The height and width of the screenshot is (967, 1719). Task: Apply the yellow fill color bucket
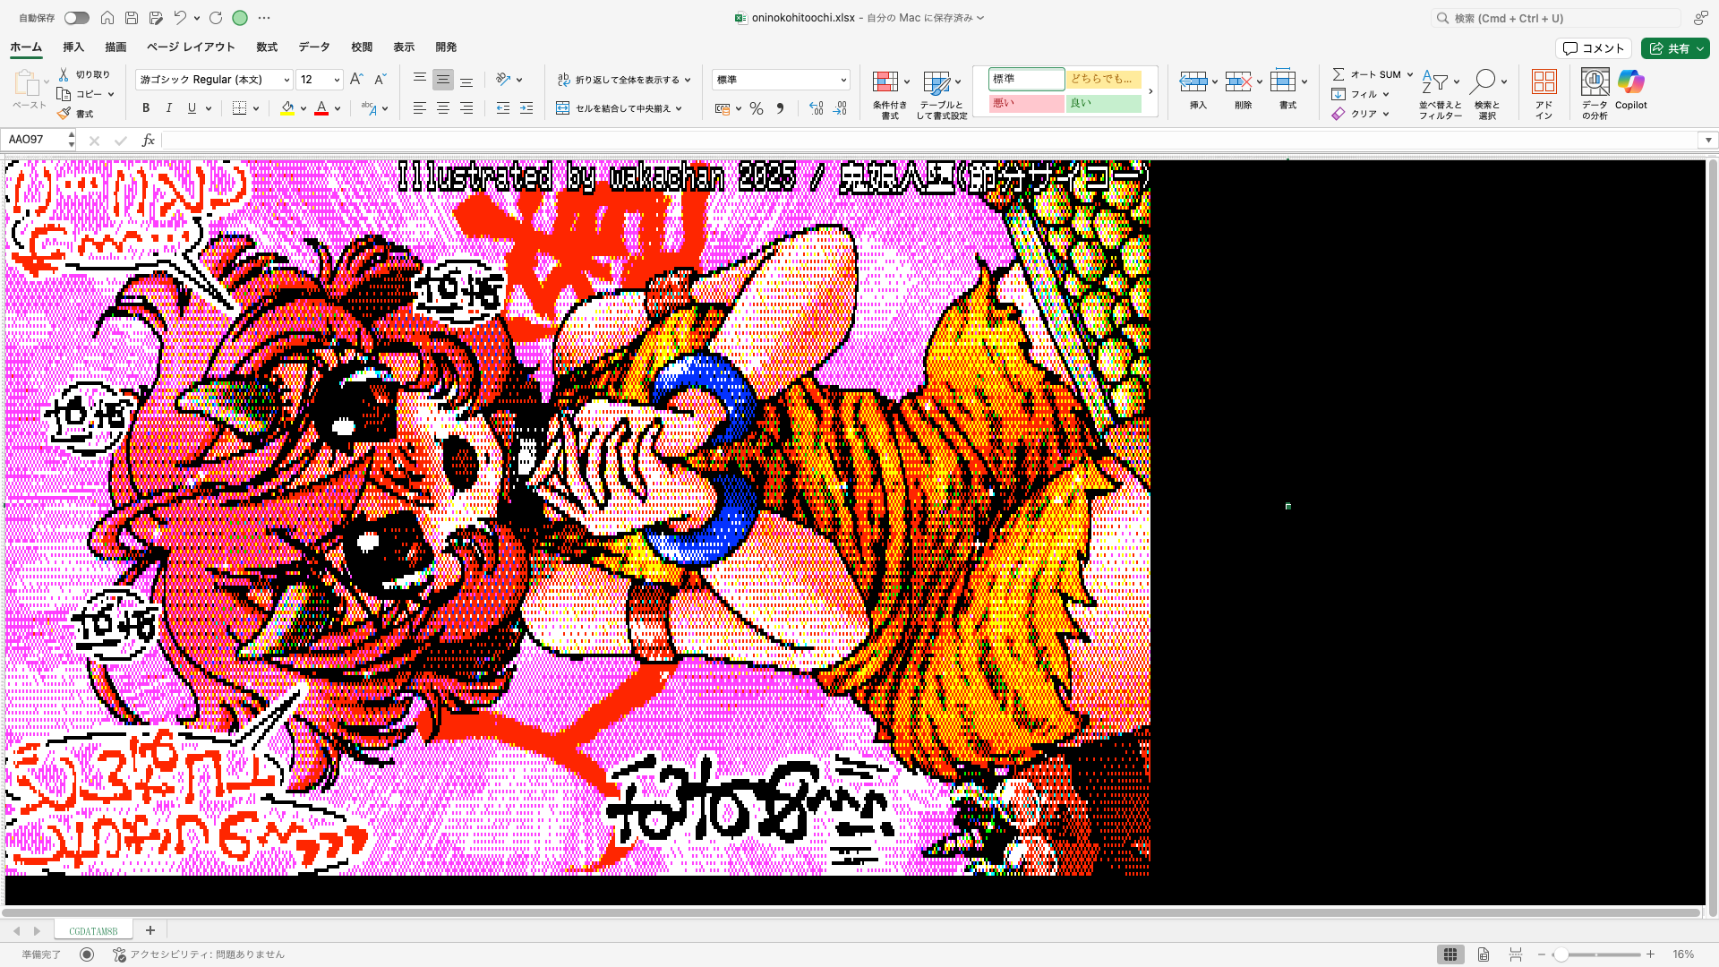pyautogui.click(x=287, y=108)
